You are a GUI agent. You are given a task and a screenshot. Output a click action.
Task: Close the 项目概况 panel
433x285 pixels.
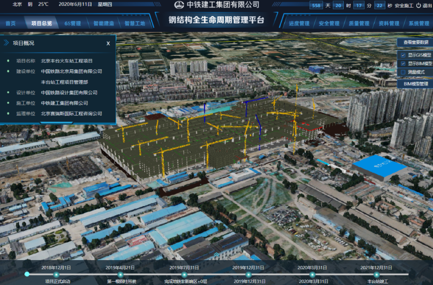click(108, 43)
